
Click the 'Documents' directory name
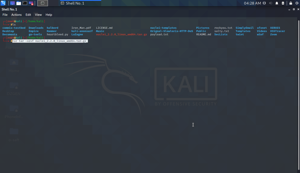pyautogui.click(x=10, y=34)
